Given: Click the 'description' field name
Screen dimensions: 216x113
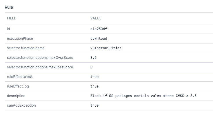Looking at the screenshot, I should (16, 96).
